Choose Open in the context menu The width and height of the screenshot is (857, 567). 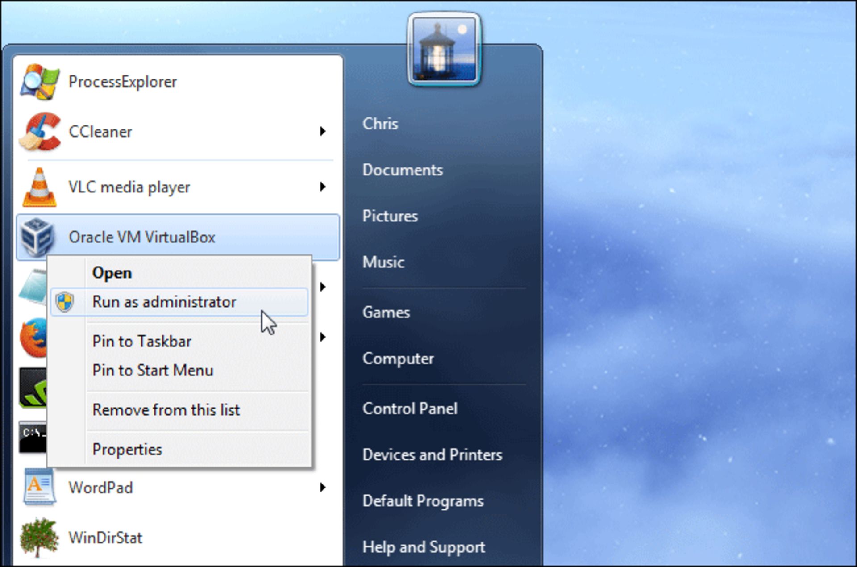[179, 273]
